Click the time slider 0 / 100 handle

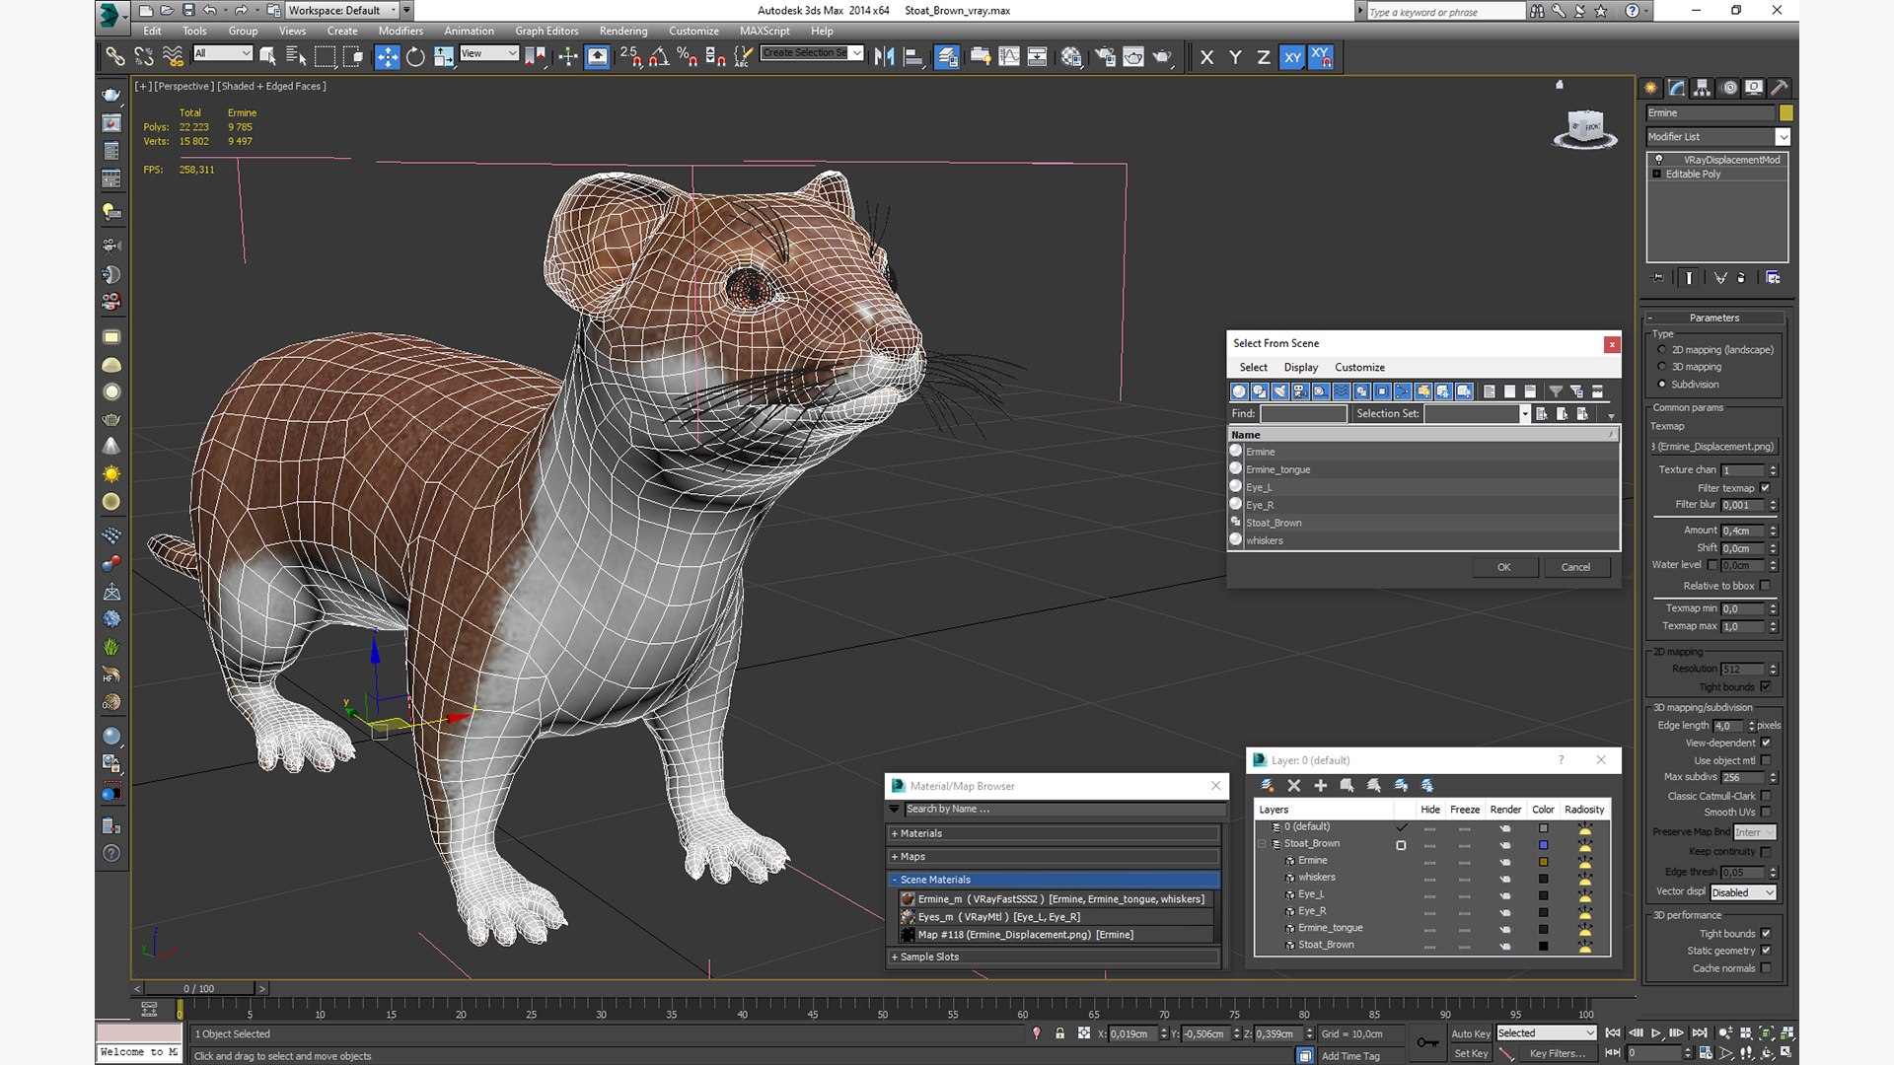(x=199, y=988)
